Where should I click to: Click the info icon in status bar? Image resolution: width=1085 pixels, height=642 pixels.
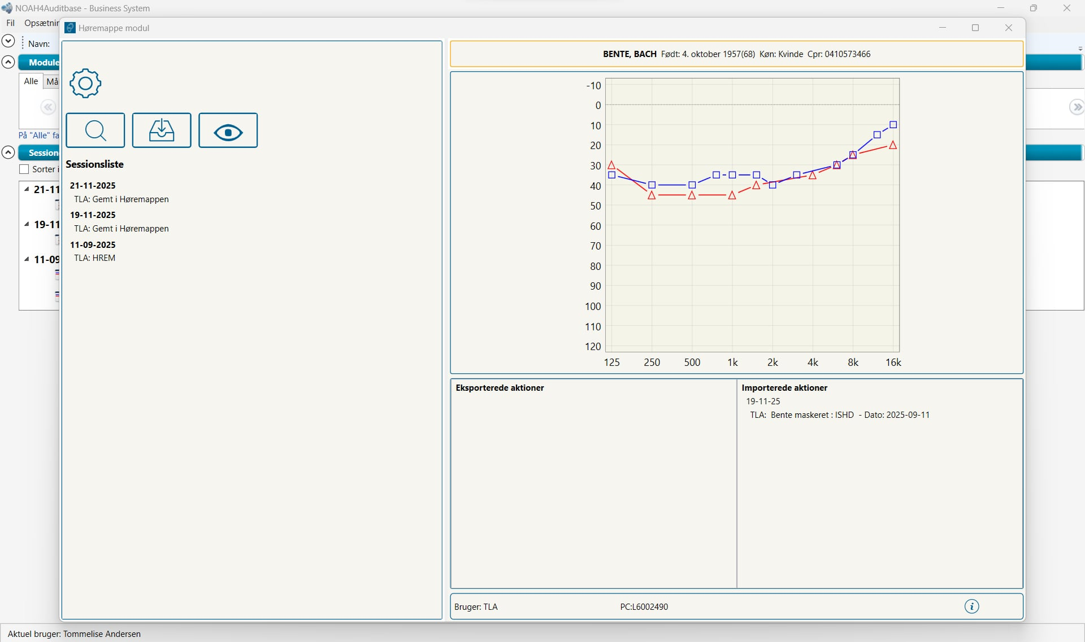971,606
